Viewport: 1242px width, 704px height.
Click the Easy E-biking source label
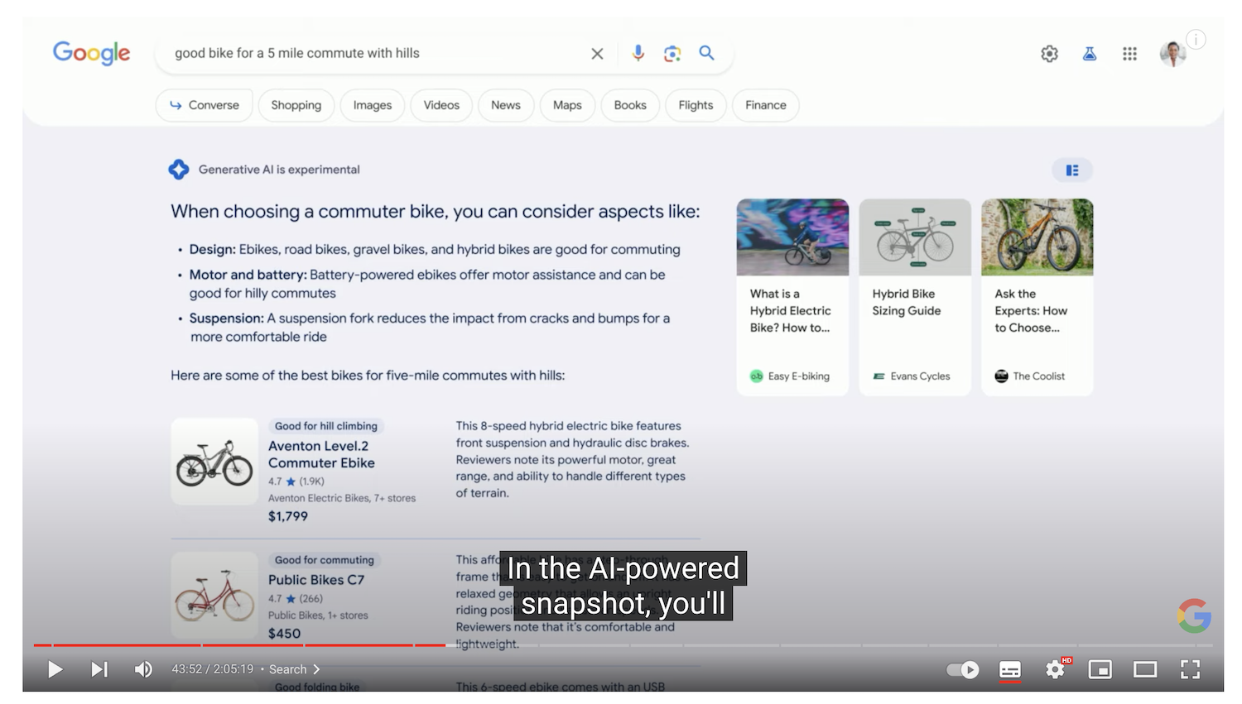(790, 376)
